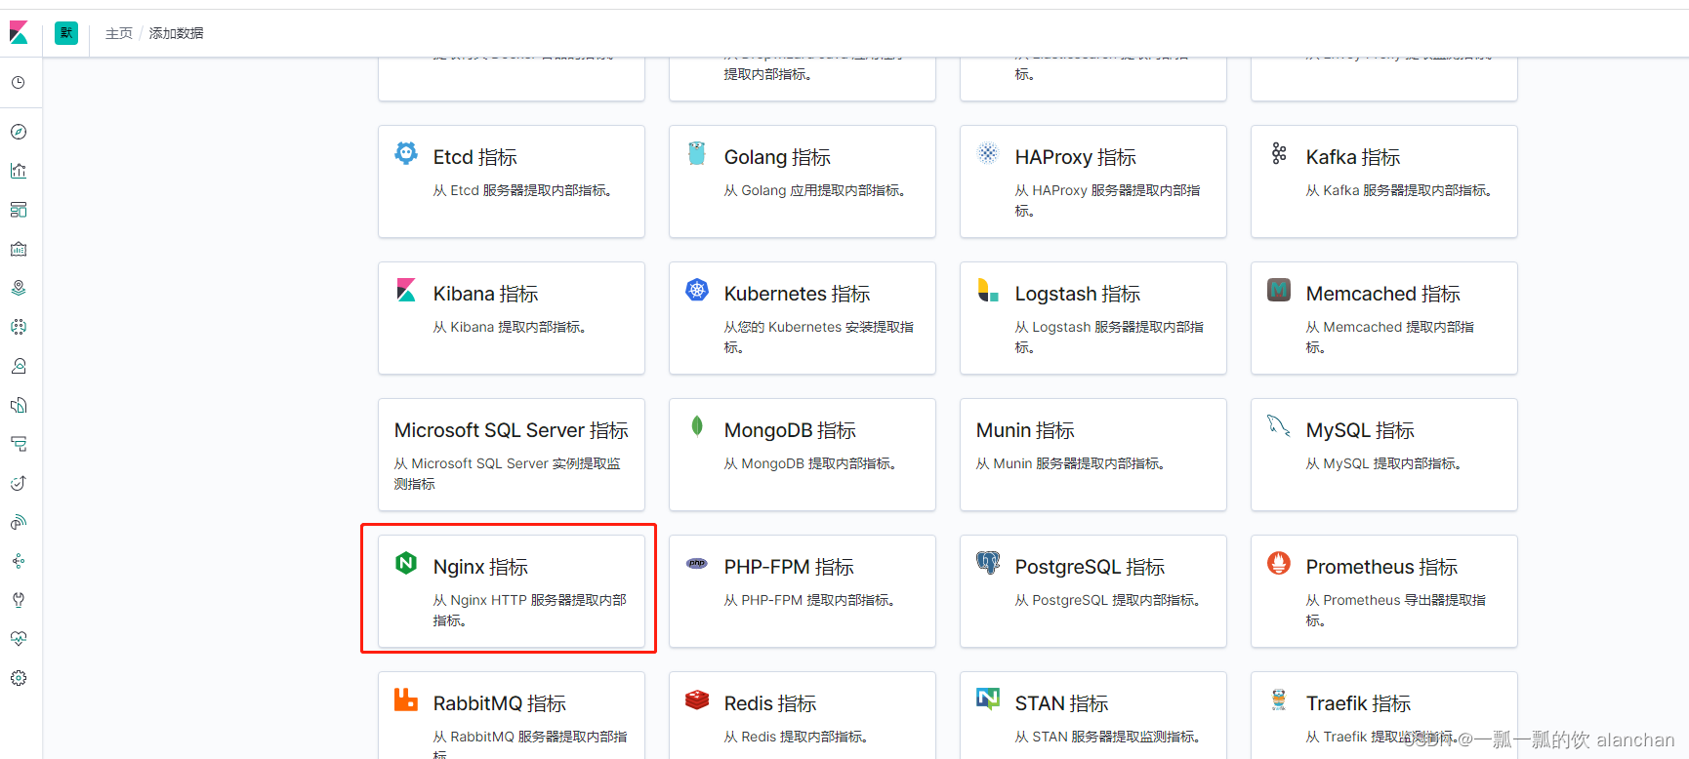1689x759 pixels.
Task: Open Dev Tools wrench icon
Action: point(19,600)
